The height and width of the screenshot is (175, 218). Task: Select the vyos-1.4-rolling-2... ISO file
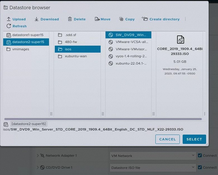128,56
